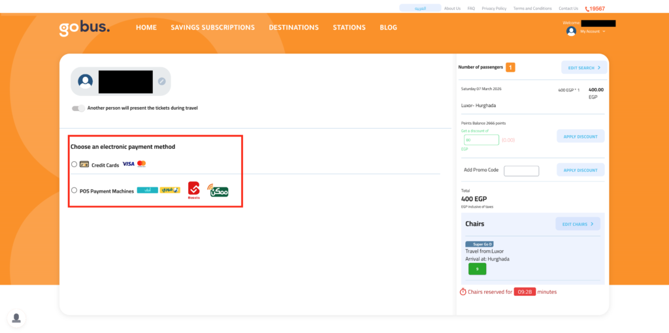Open the Edit Search expander
The width and height of the screenshot is (669, 333).
[x=584, y=67]
